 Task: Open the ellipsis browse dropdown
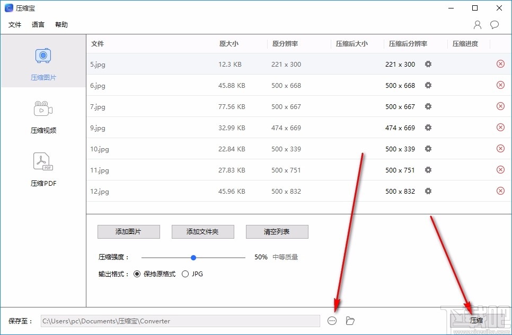pos(332,321)
